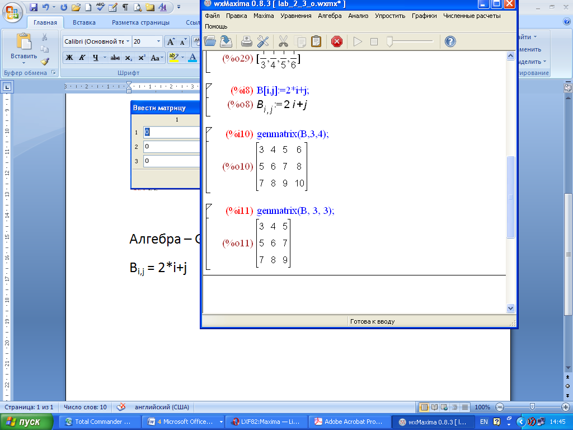
Task: Open the Разметка страницы ribbon tab
Action: pos(140,22)
